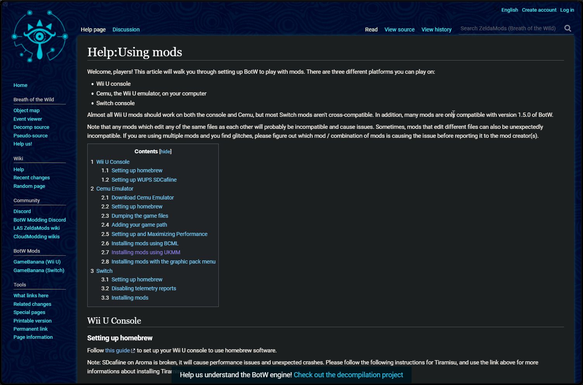583x385 pixels.
Task: Open Object map link
Action: (26, 111)
